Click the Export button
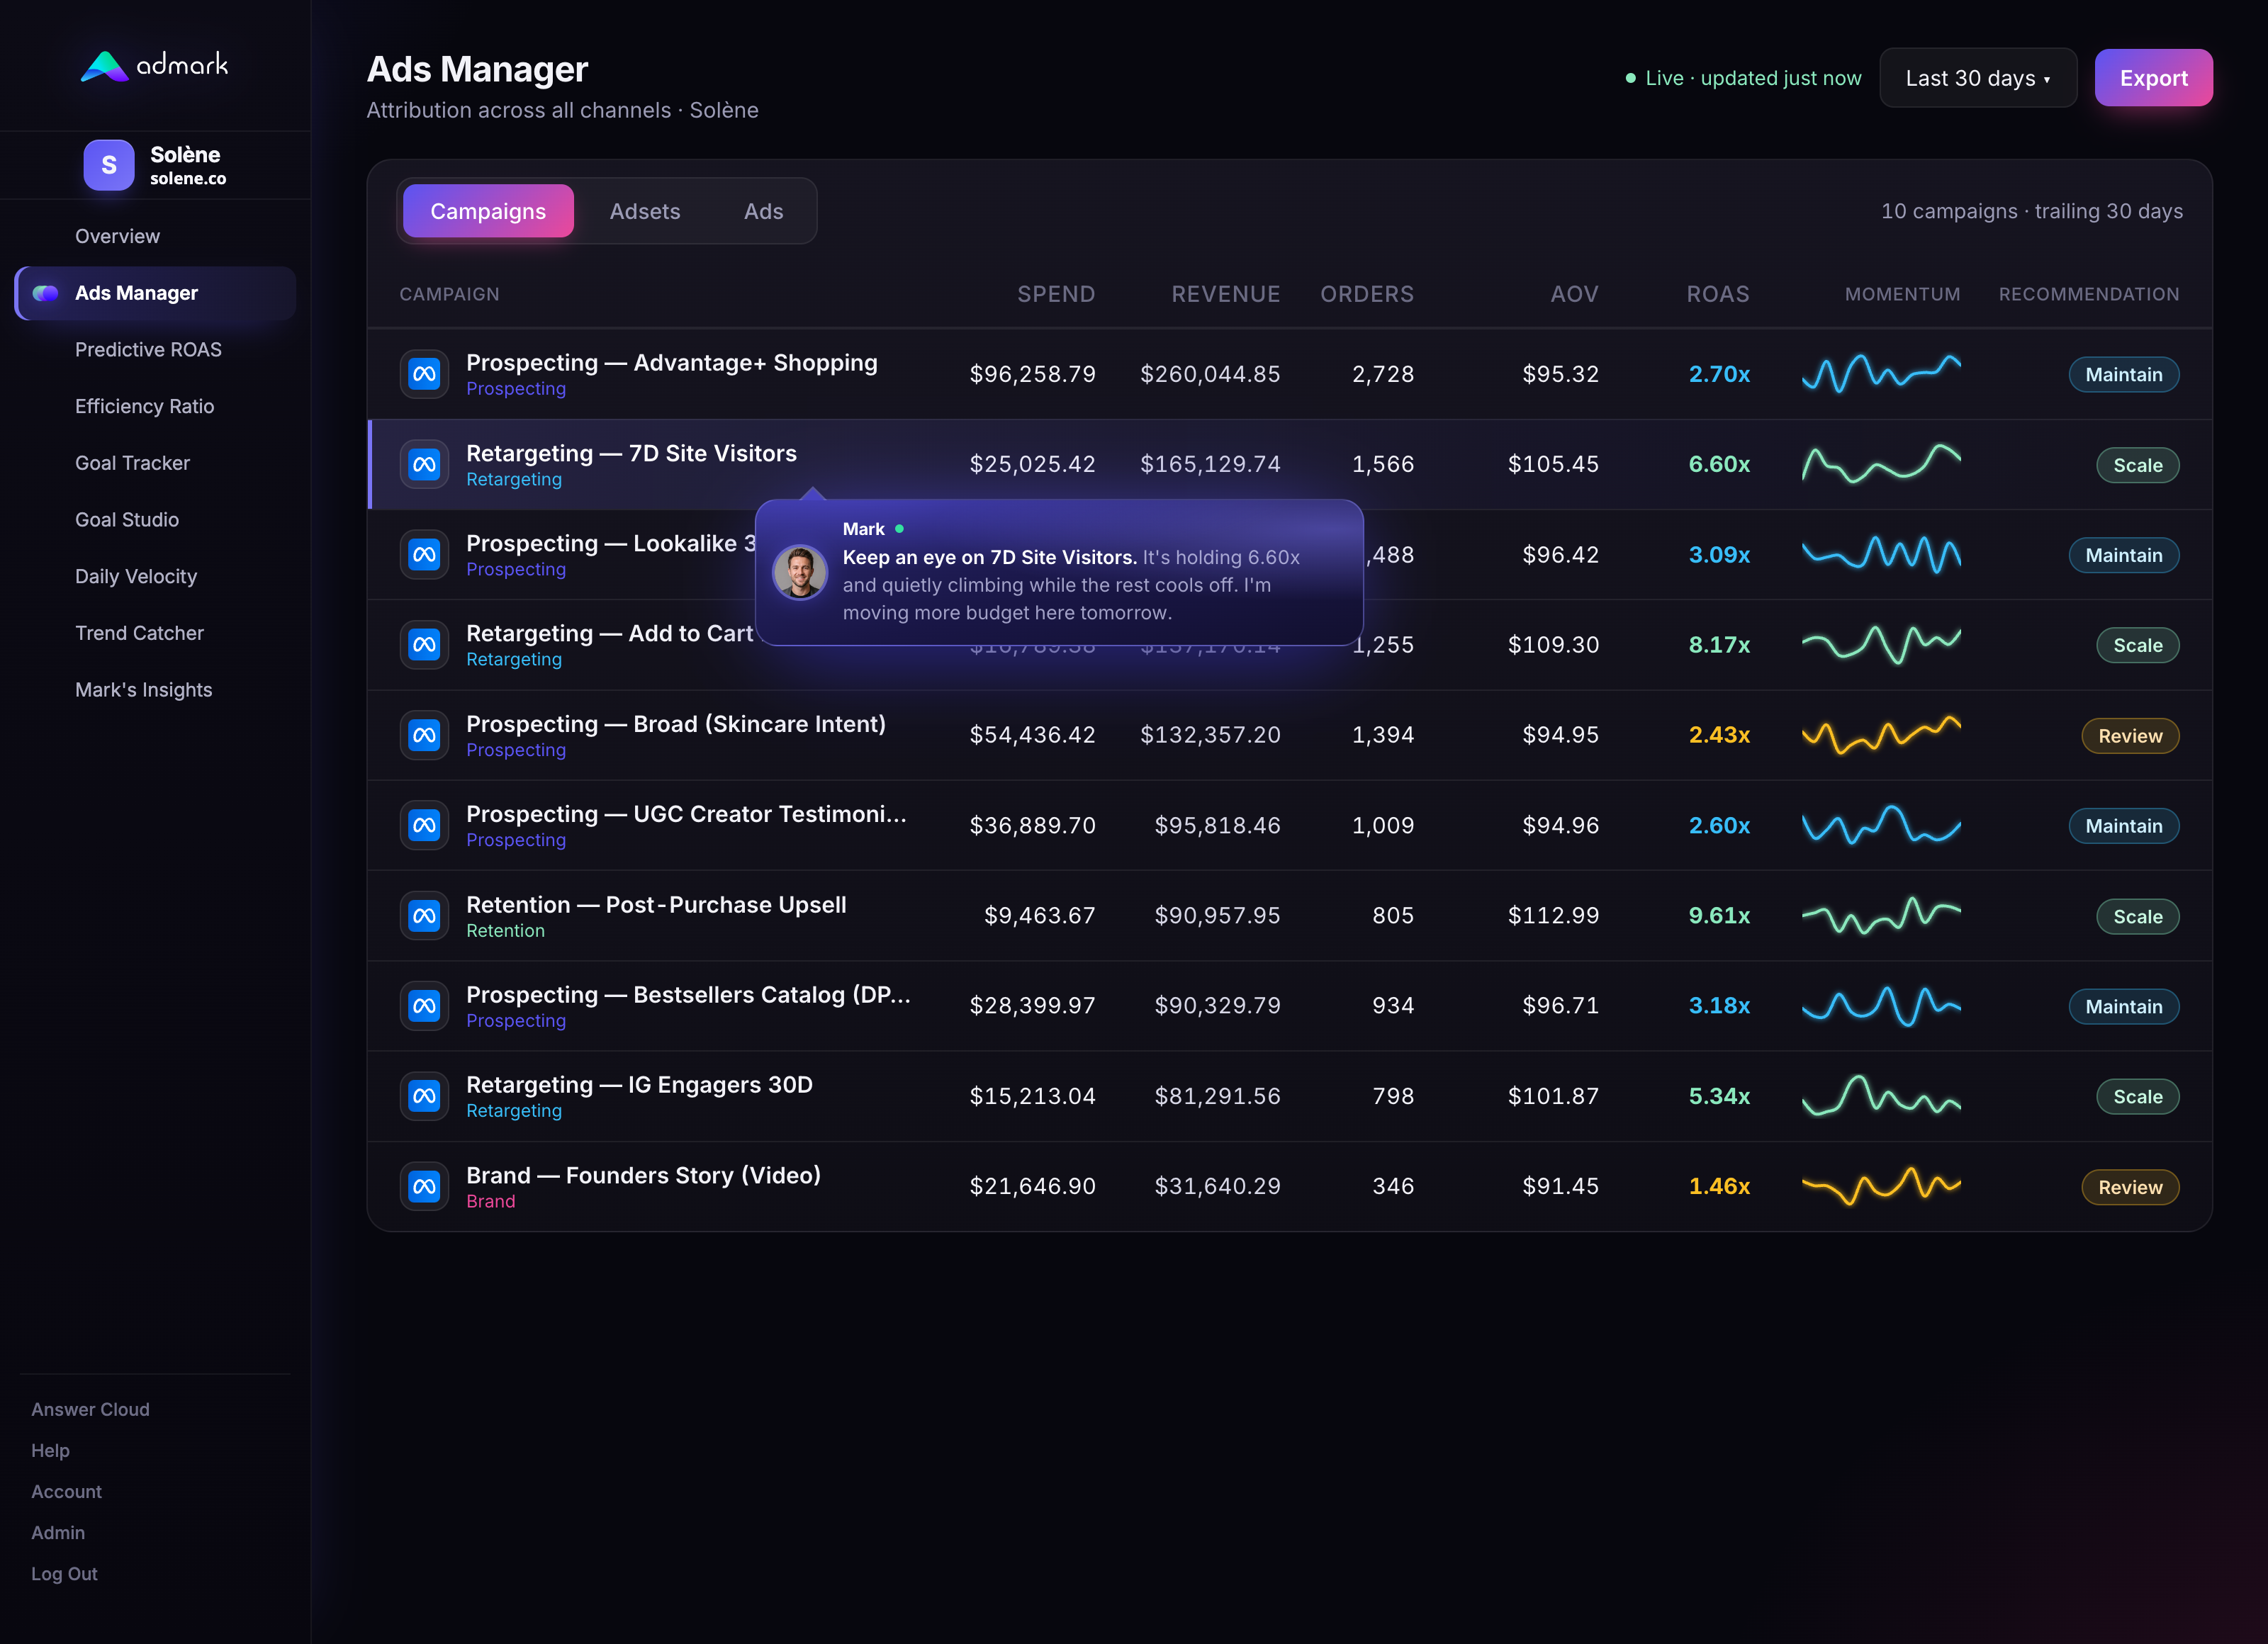Viewport: 2268px width, 1644px height. [x=2153, y=78]
